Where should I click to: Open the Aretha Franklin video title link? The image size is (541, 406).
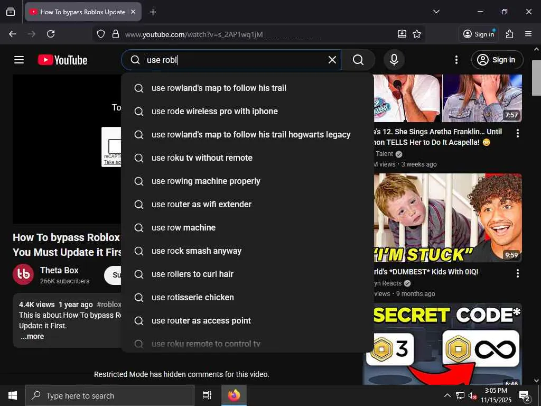[x=438, y=137]
